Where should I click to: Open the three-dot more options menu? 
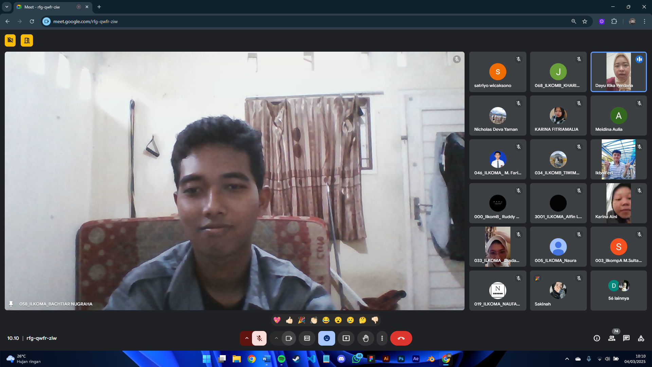[x=382, y=338]
